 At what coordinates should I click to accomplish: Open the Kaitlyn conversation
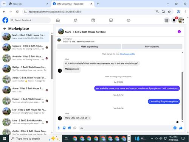click(x=25, y=69)
